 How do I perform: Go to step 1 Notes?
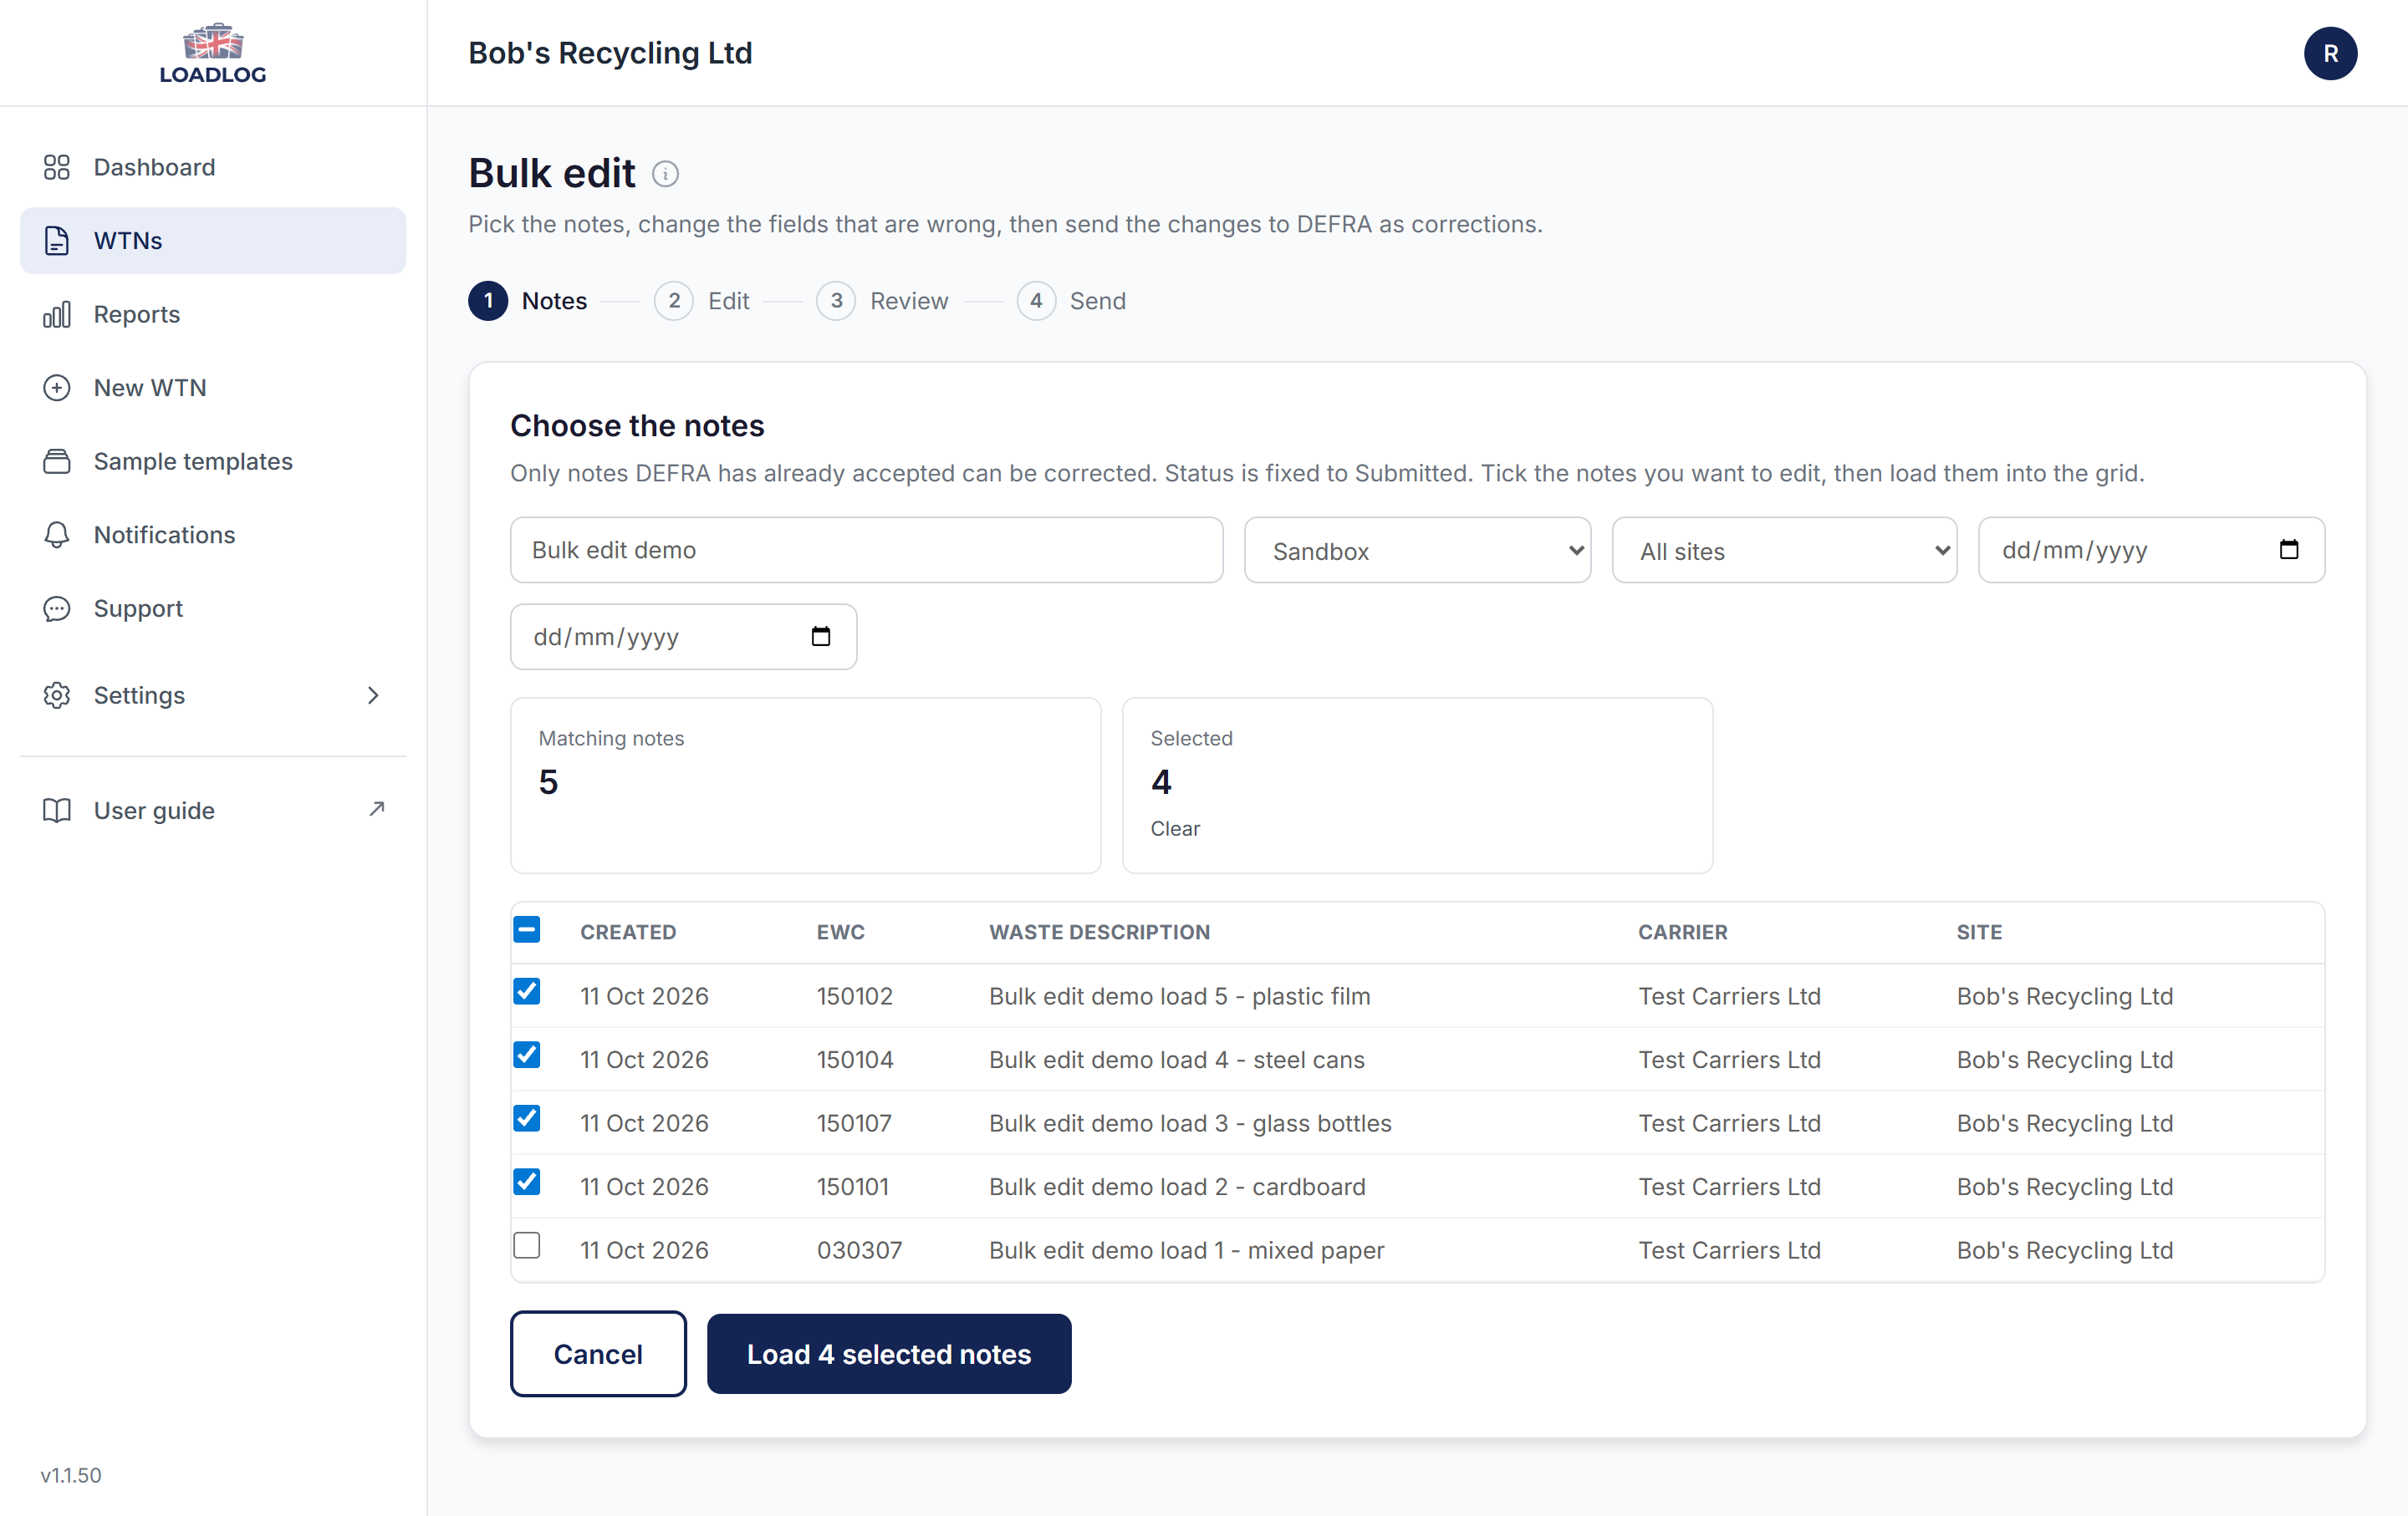tap(528, 301)
